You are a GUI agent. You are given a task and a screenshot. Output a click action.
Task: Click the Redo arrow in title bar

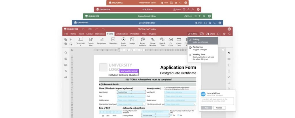point(97,29)
